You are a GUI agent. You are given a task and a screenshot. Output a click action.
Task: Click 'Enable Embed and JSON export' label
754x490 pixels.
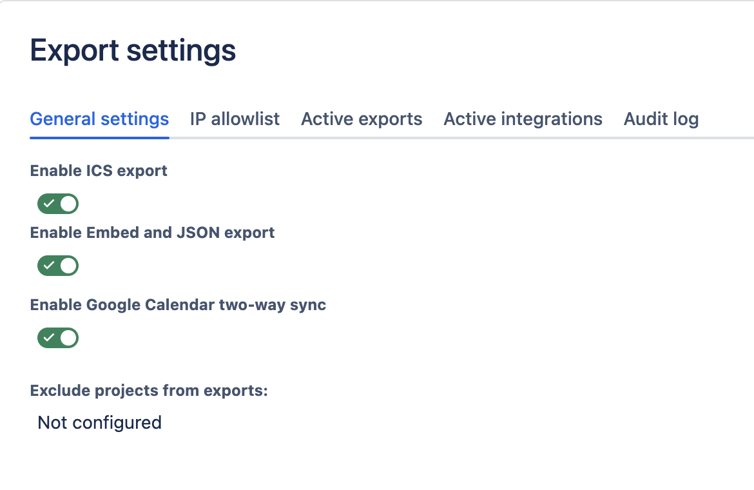click(x=152, y=233)
